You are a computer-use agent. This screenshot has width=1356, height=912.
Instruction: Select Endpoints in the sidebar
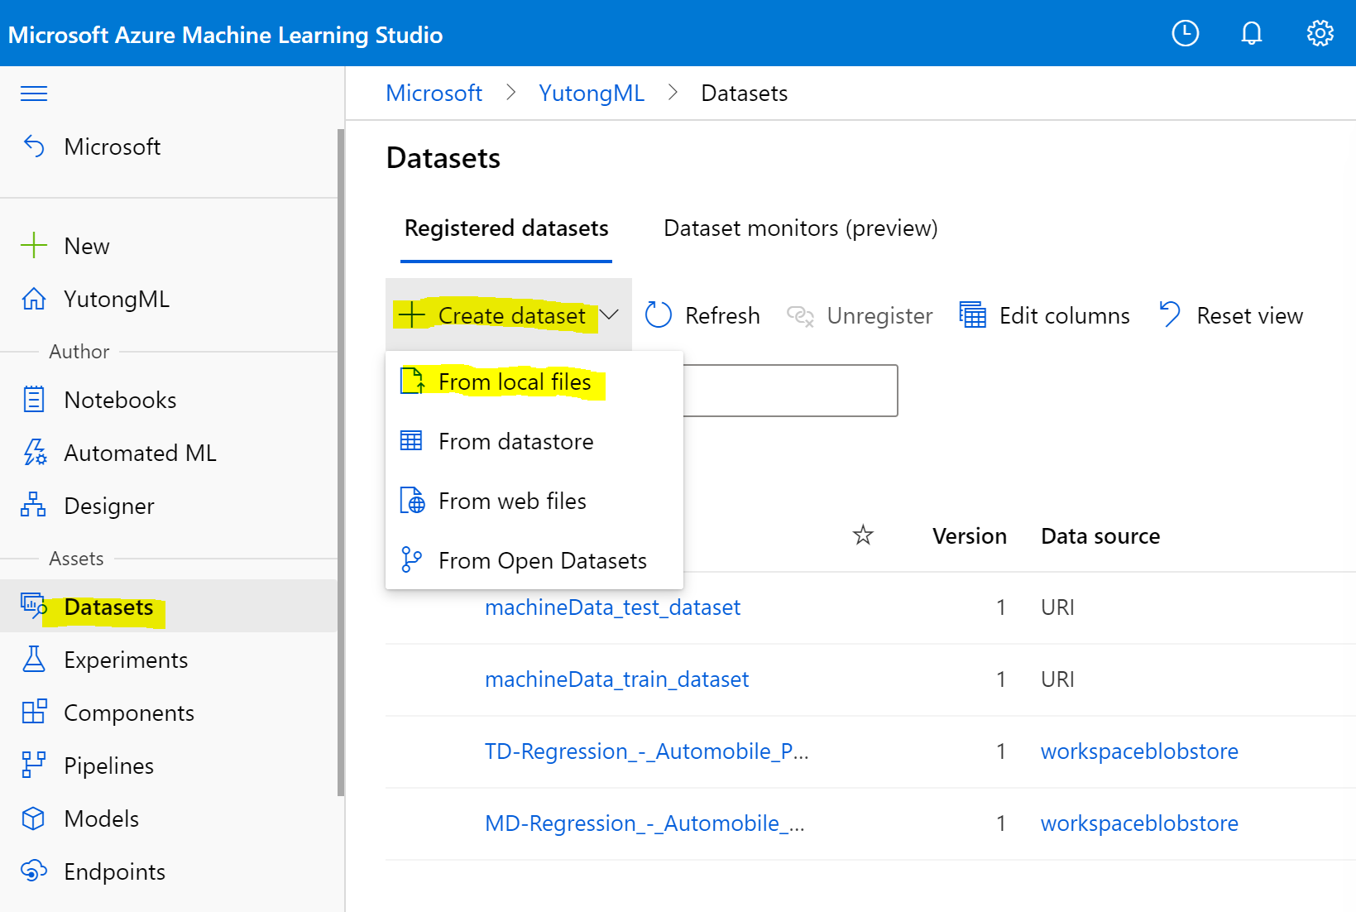pyautogui.click(x=169, y=871)
